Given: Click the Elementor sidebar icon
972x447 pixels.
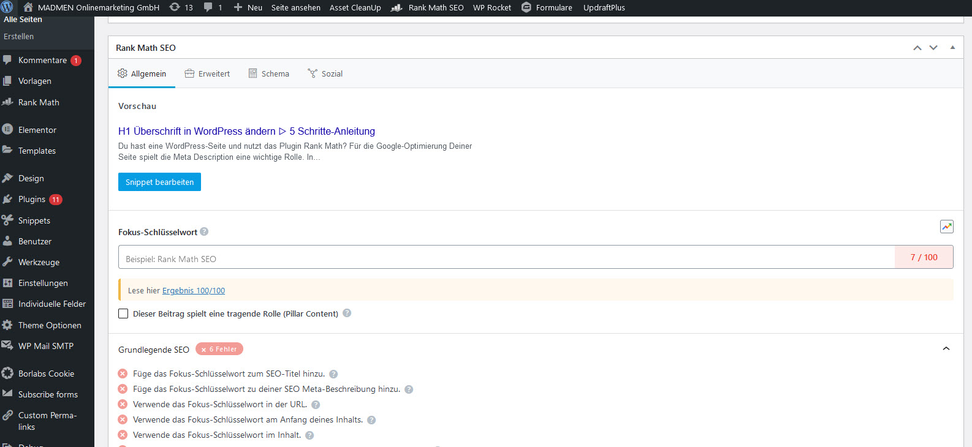Looking at the screenshot, I should (x=7, y=129).
